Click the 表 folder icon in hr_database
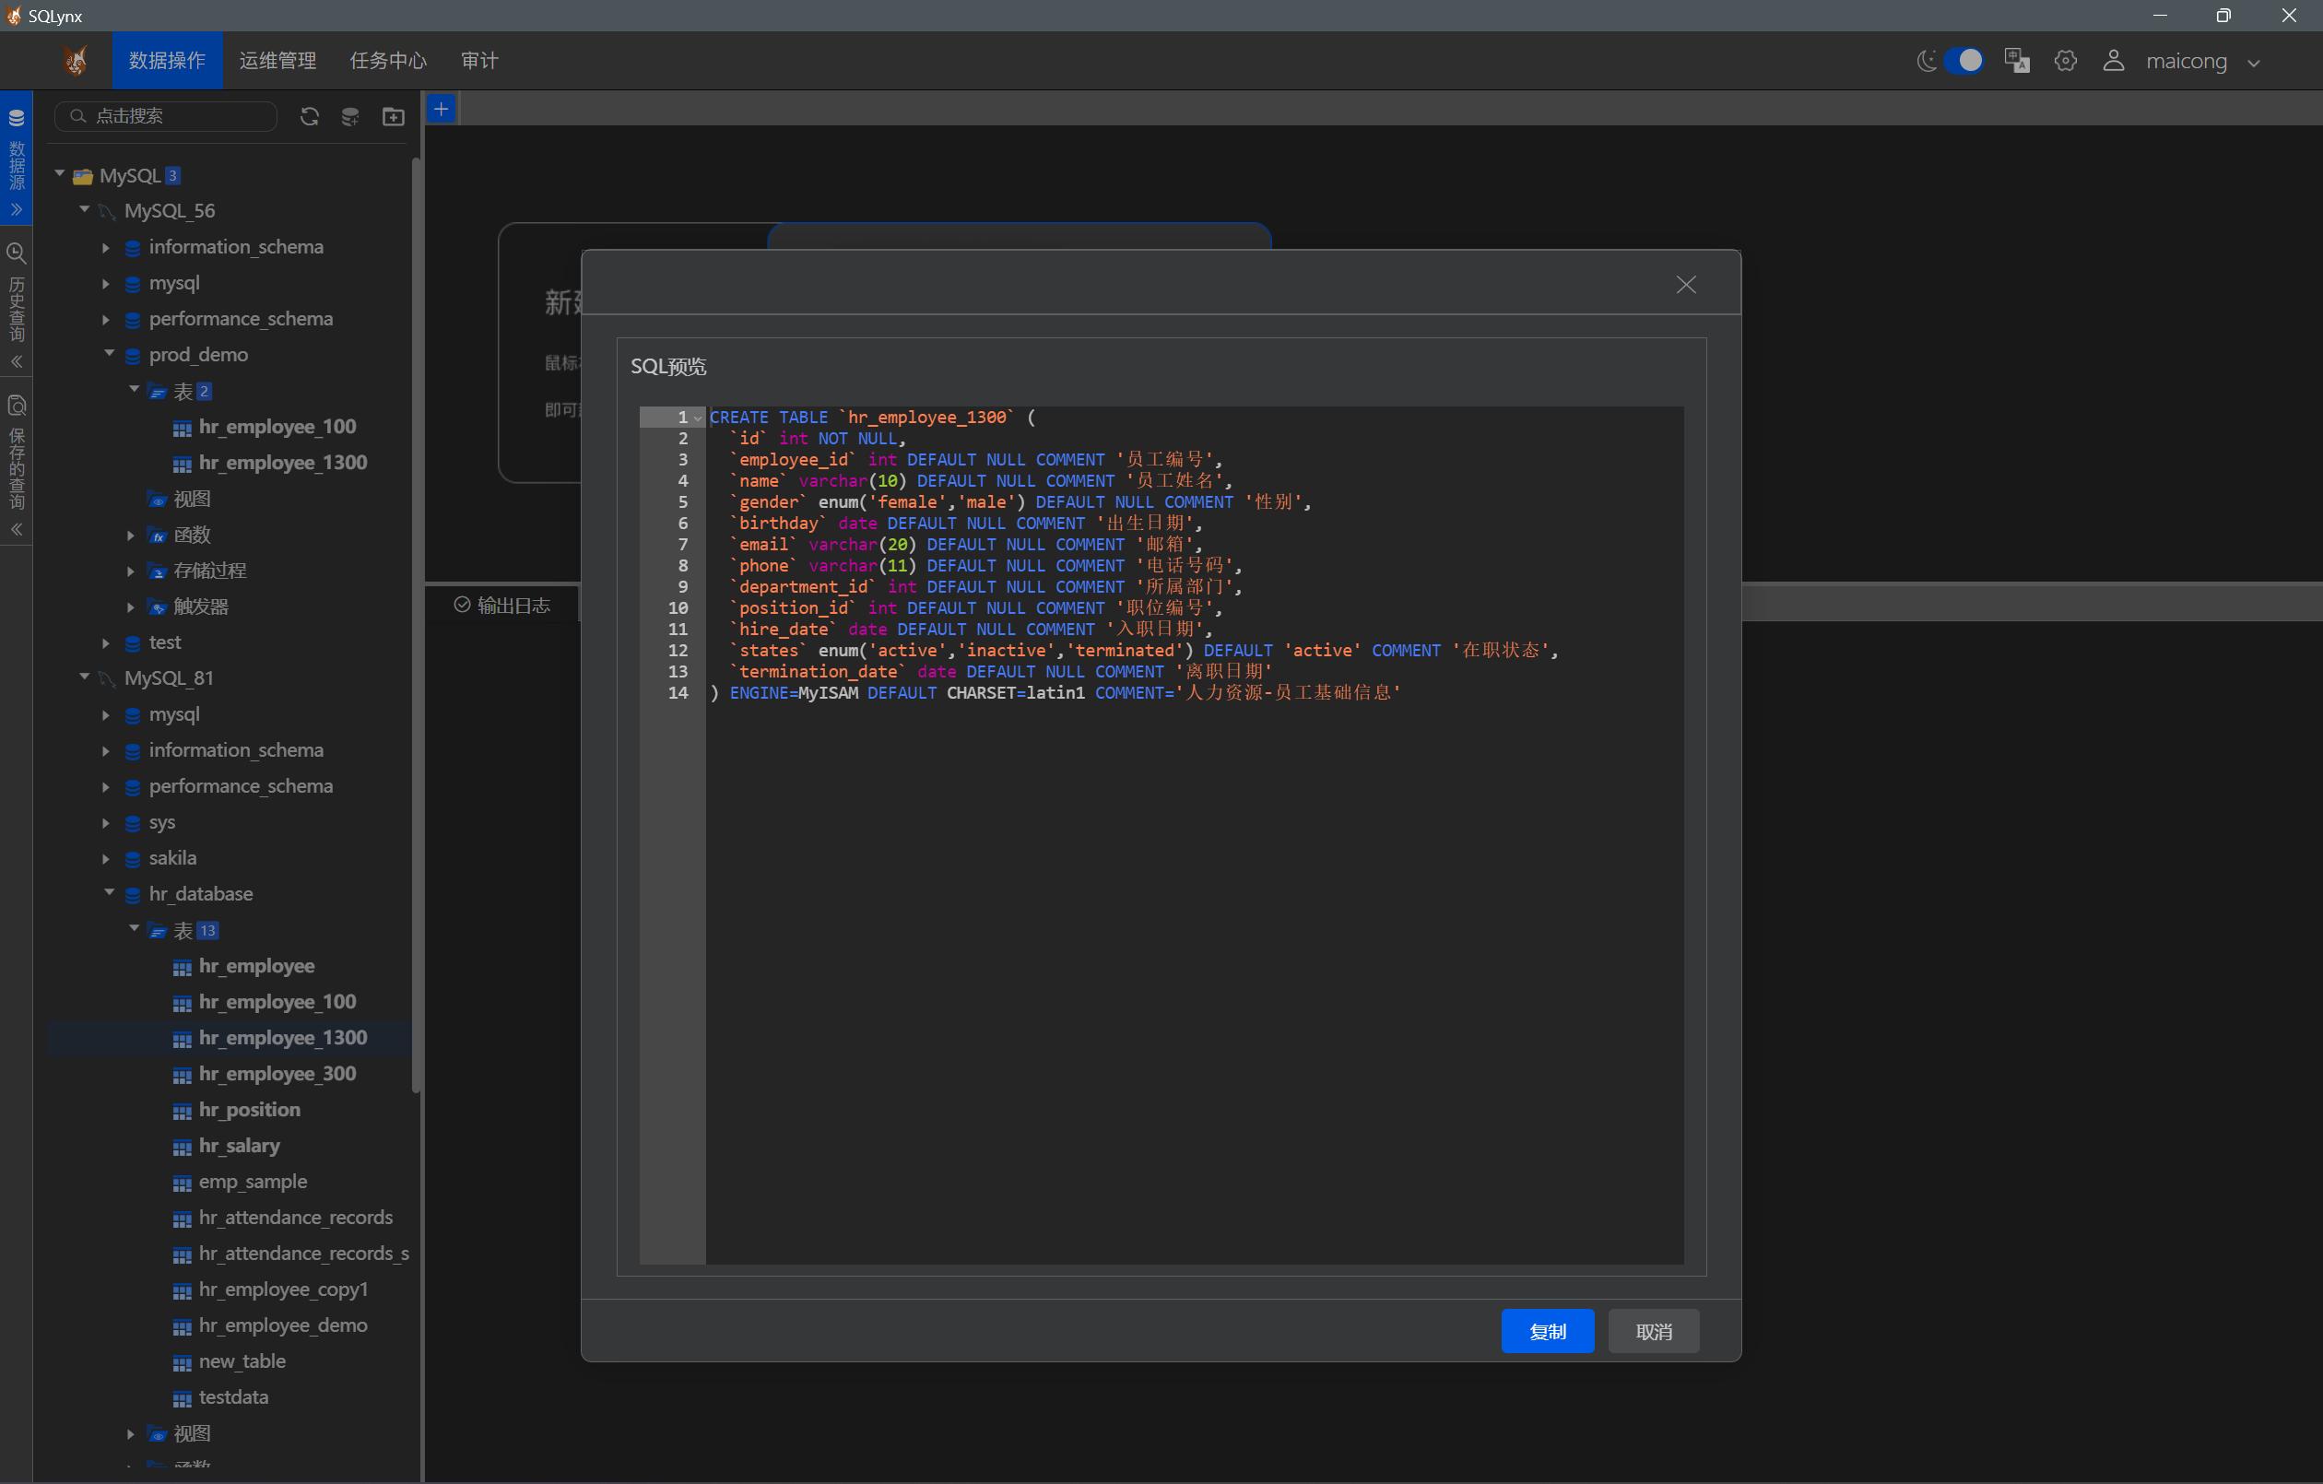Image resolution: width=2323 pixels, height=1484 pixels. pos(158,931)
